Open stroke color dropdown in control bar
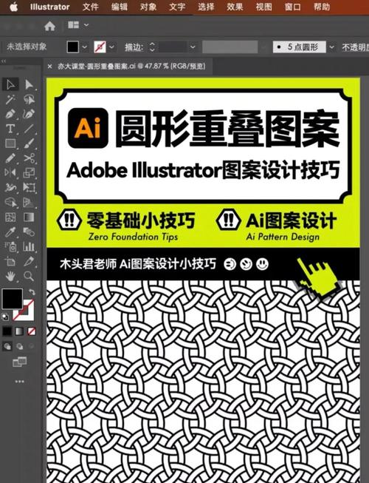The image size is (369, 483). [x=111, y=47]
